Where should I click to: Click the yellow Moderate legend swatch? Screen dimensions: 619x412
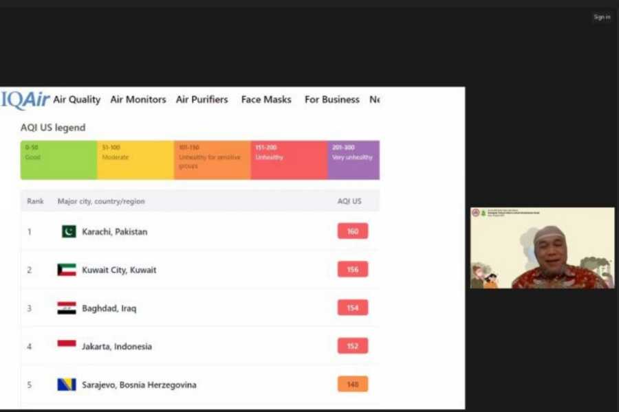pyautogui.click(x=135, y=160)
